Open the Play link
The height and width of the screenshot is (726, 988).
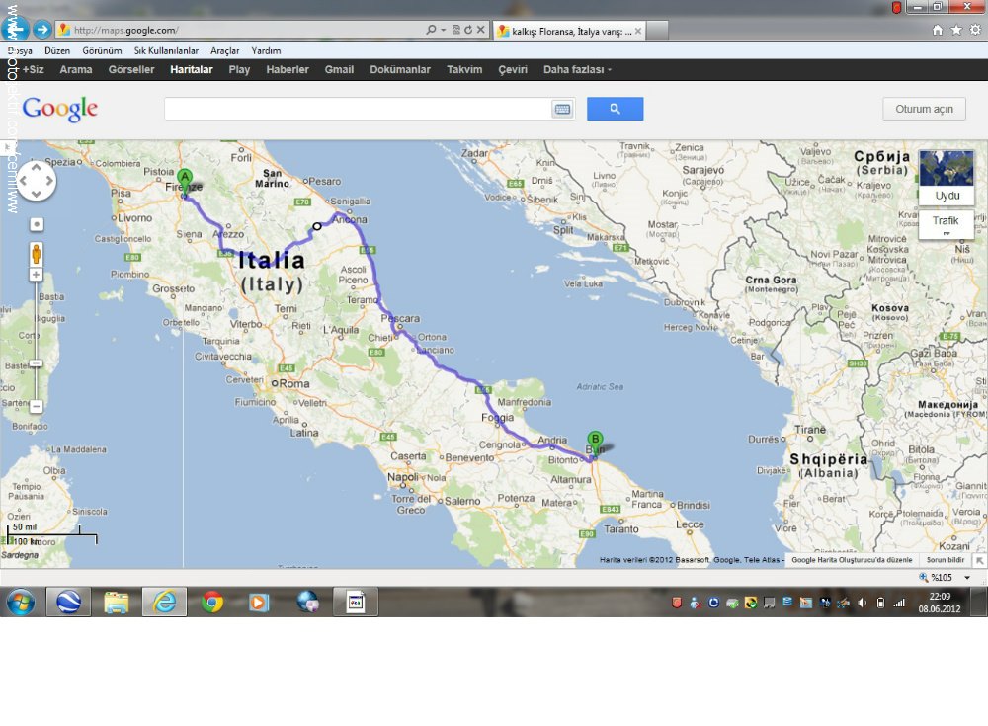[x=239, y=69]
